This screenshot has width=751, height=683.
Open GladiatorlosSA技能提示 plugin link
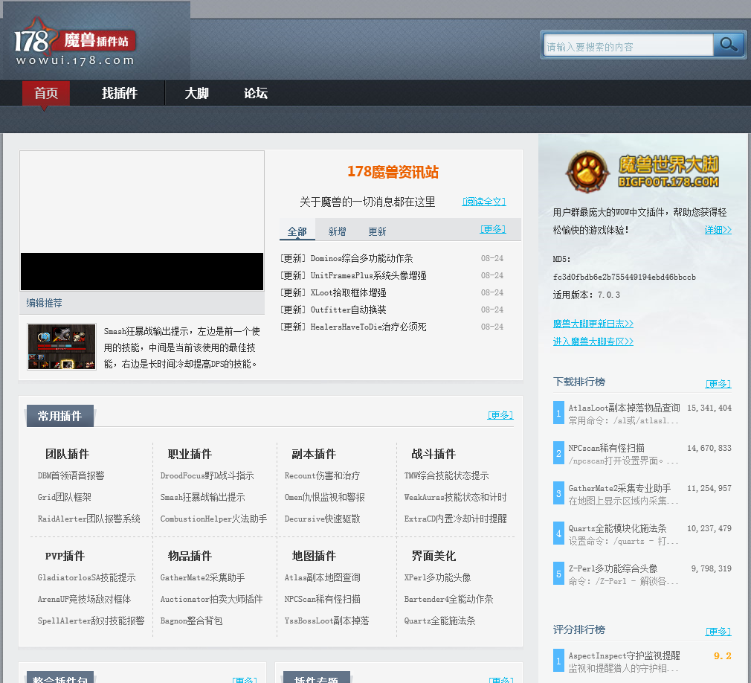[x=86, y=577]
